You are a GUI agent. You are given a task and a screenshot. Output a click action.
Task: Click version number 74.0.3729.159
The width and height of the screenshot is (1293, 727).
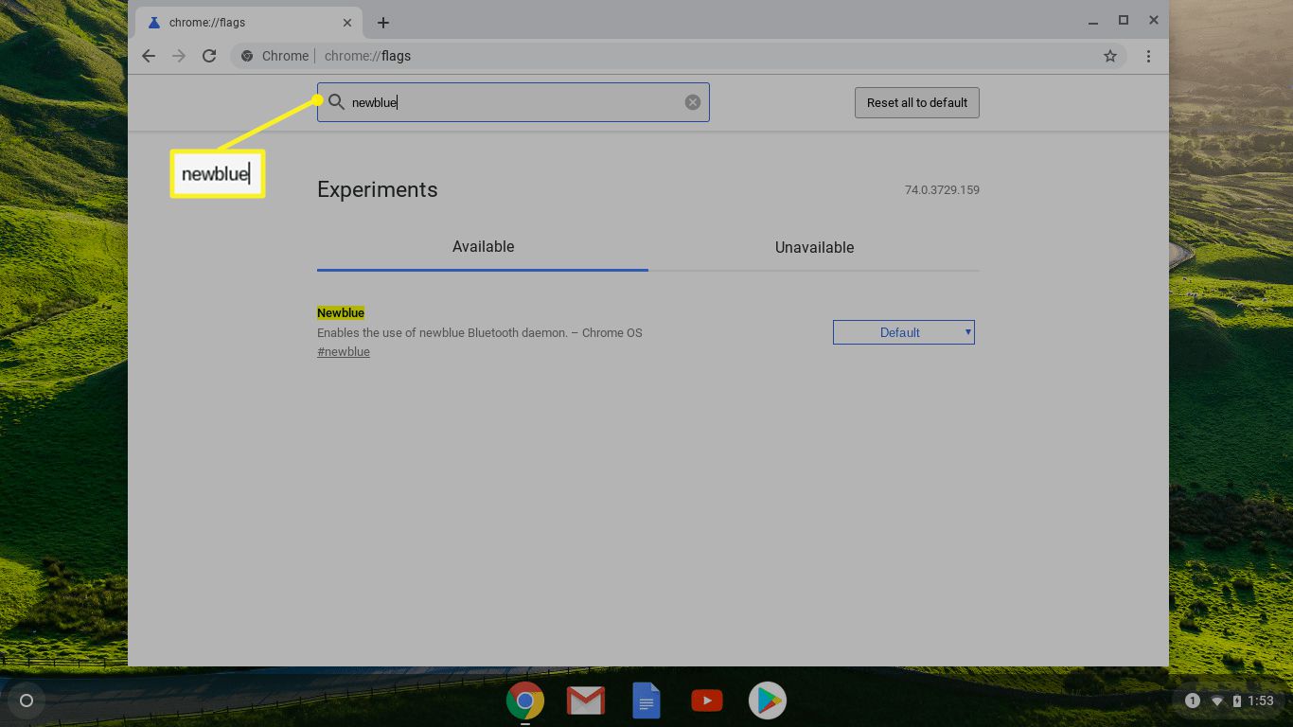(942, 190)
